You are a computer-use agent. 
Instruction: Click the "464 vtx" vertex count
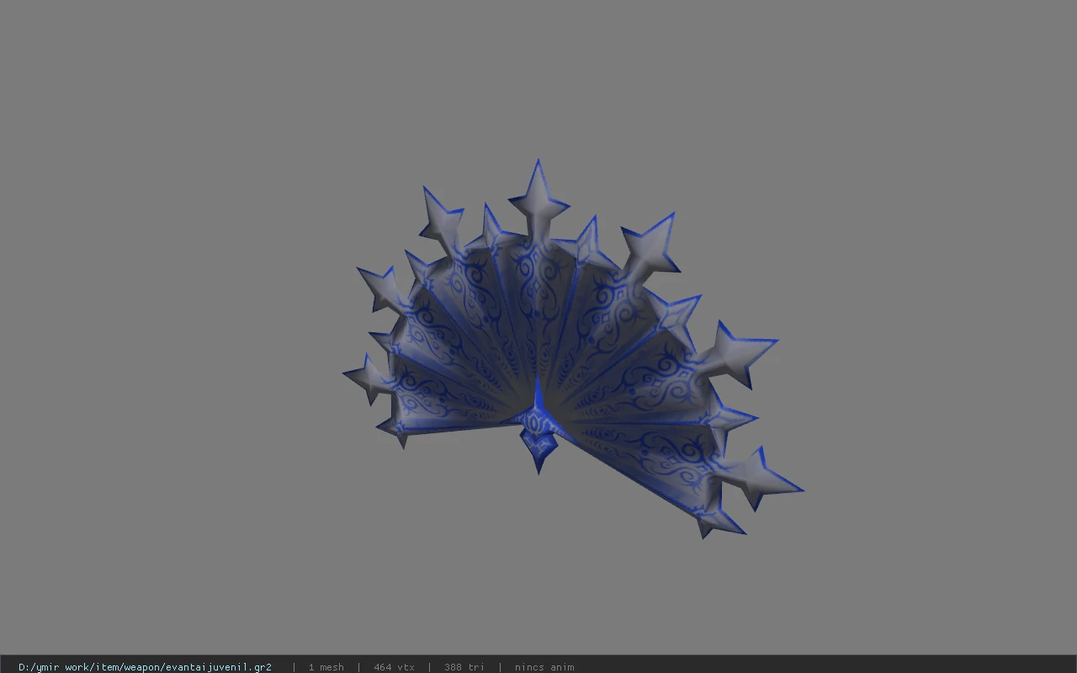click(394, 667)
